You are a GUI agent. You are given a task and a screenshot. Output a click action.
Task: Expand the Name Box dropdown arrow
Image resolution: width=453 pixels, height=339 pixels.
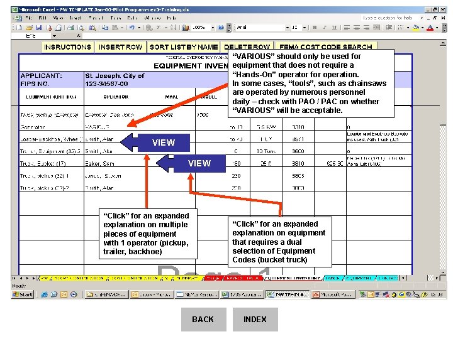[x=54, y=36]
